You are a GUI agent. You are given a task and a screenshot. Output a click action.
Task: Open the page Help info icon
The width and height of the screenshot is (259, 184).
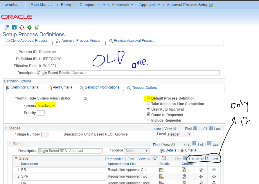click(x=14, y=27)
